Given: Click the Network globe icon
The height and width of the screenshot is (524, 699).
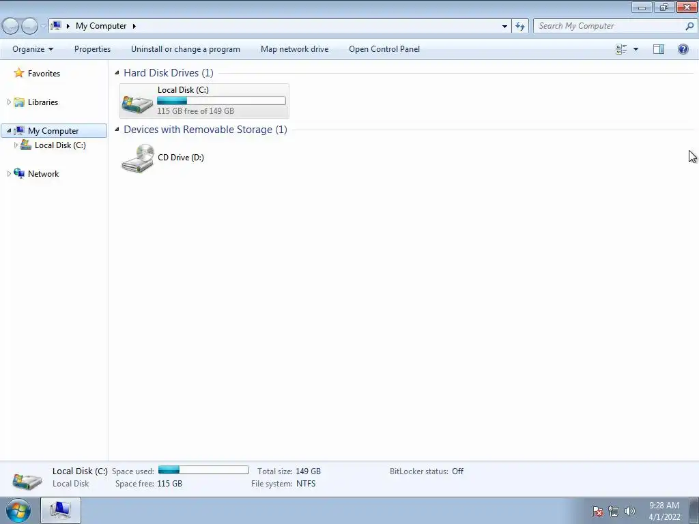Looking at the screenshot, I should pos(19,173).
